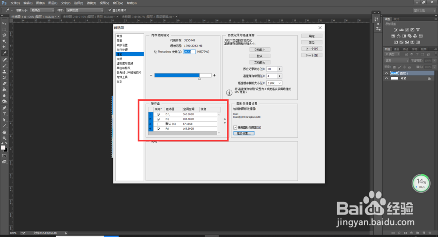Select the Eraser tool
The image size is (438, 237).
click(x=4, y=84)
